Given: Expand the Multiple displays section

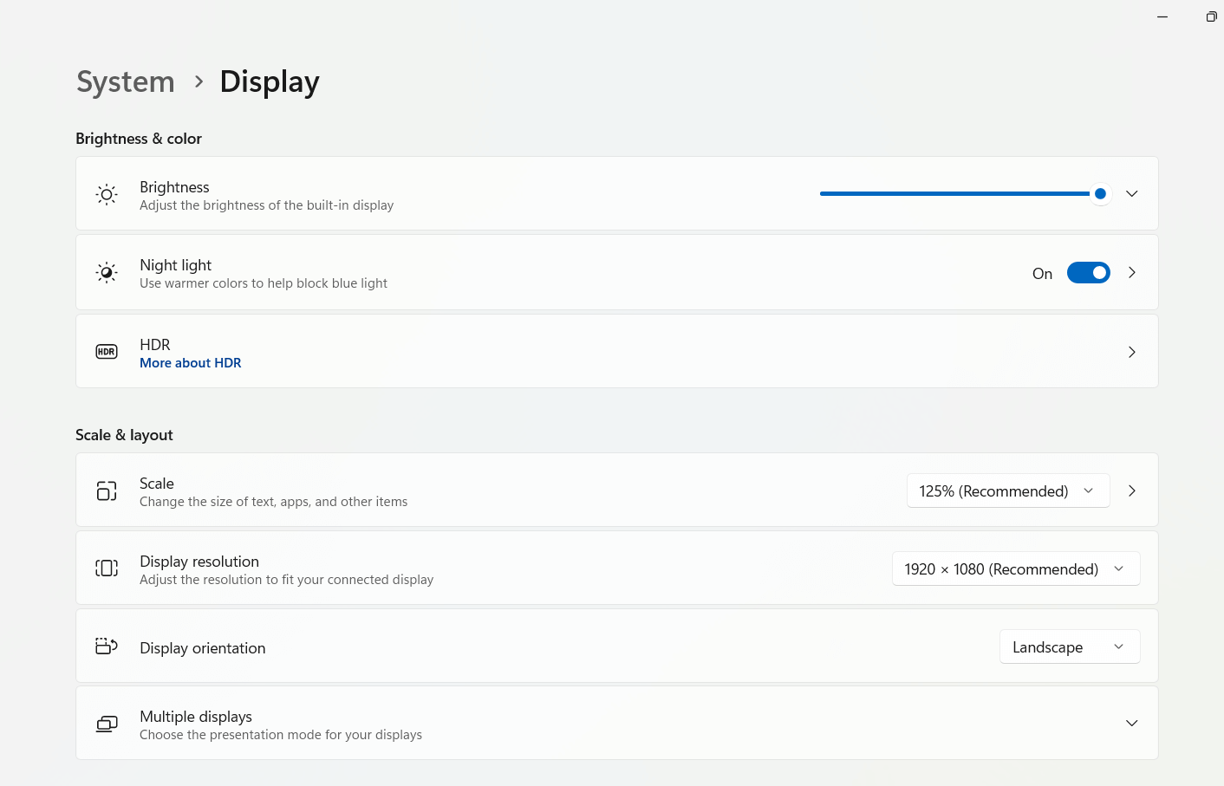Looking at the screenshot, I should click(1131, 724).
